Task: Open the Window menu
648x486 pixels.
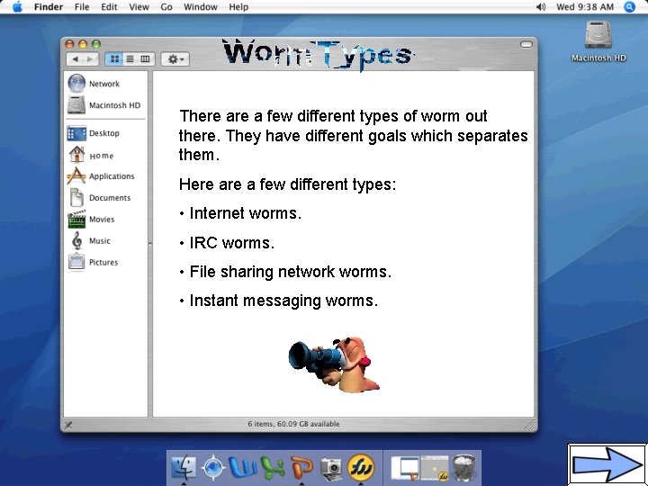Action: tap(201, 7)
